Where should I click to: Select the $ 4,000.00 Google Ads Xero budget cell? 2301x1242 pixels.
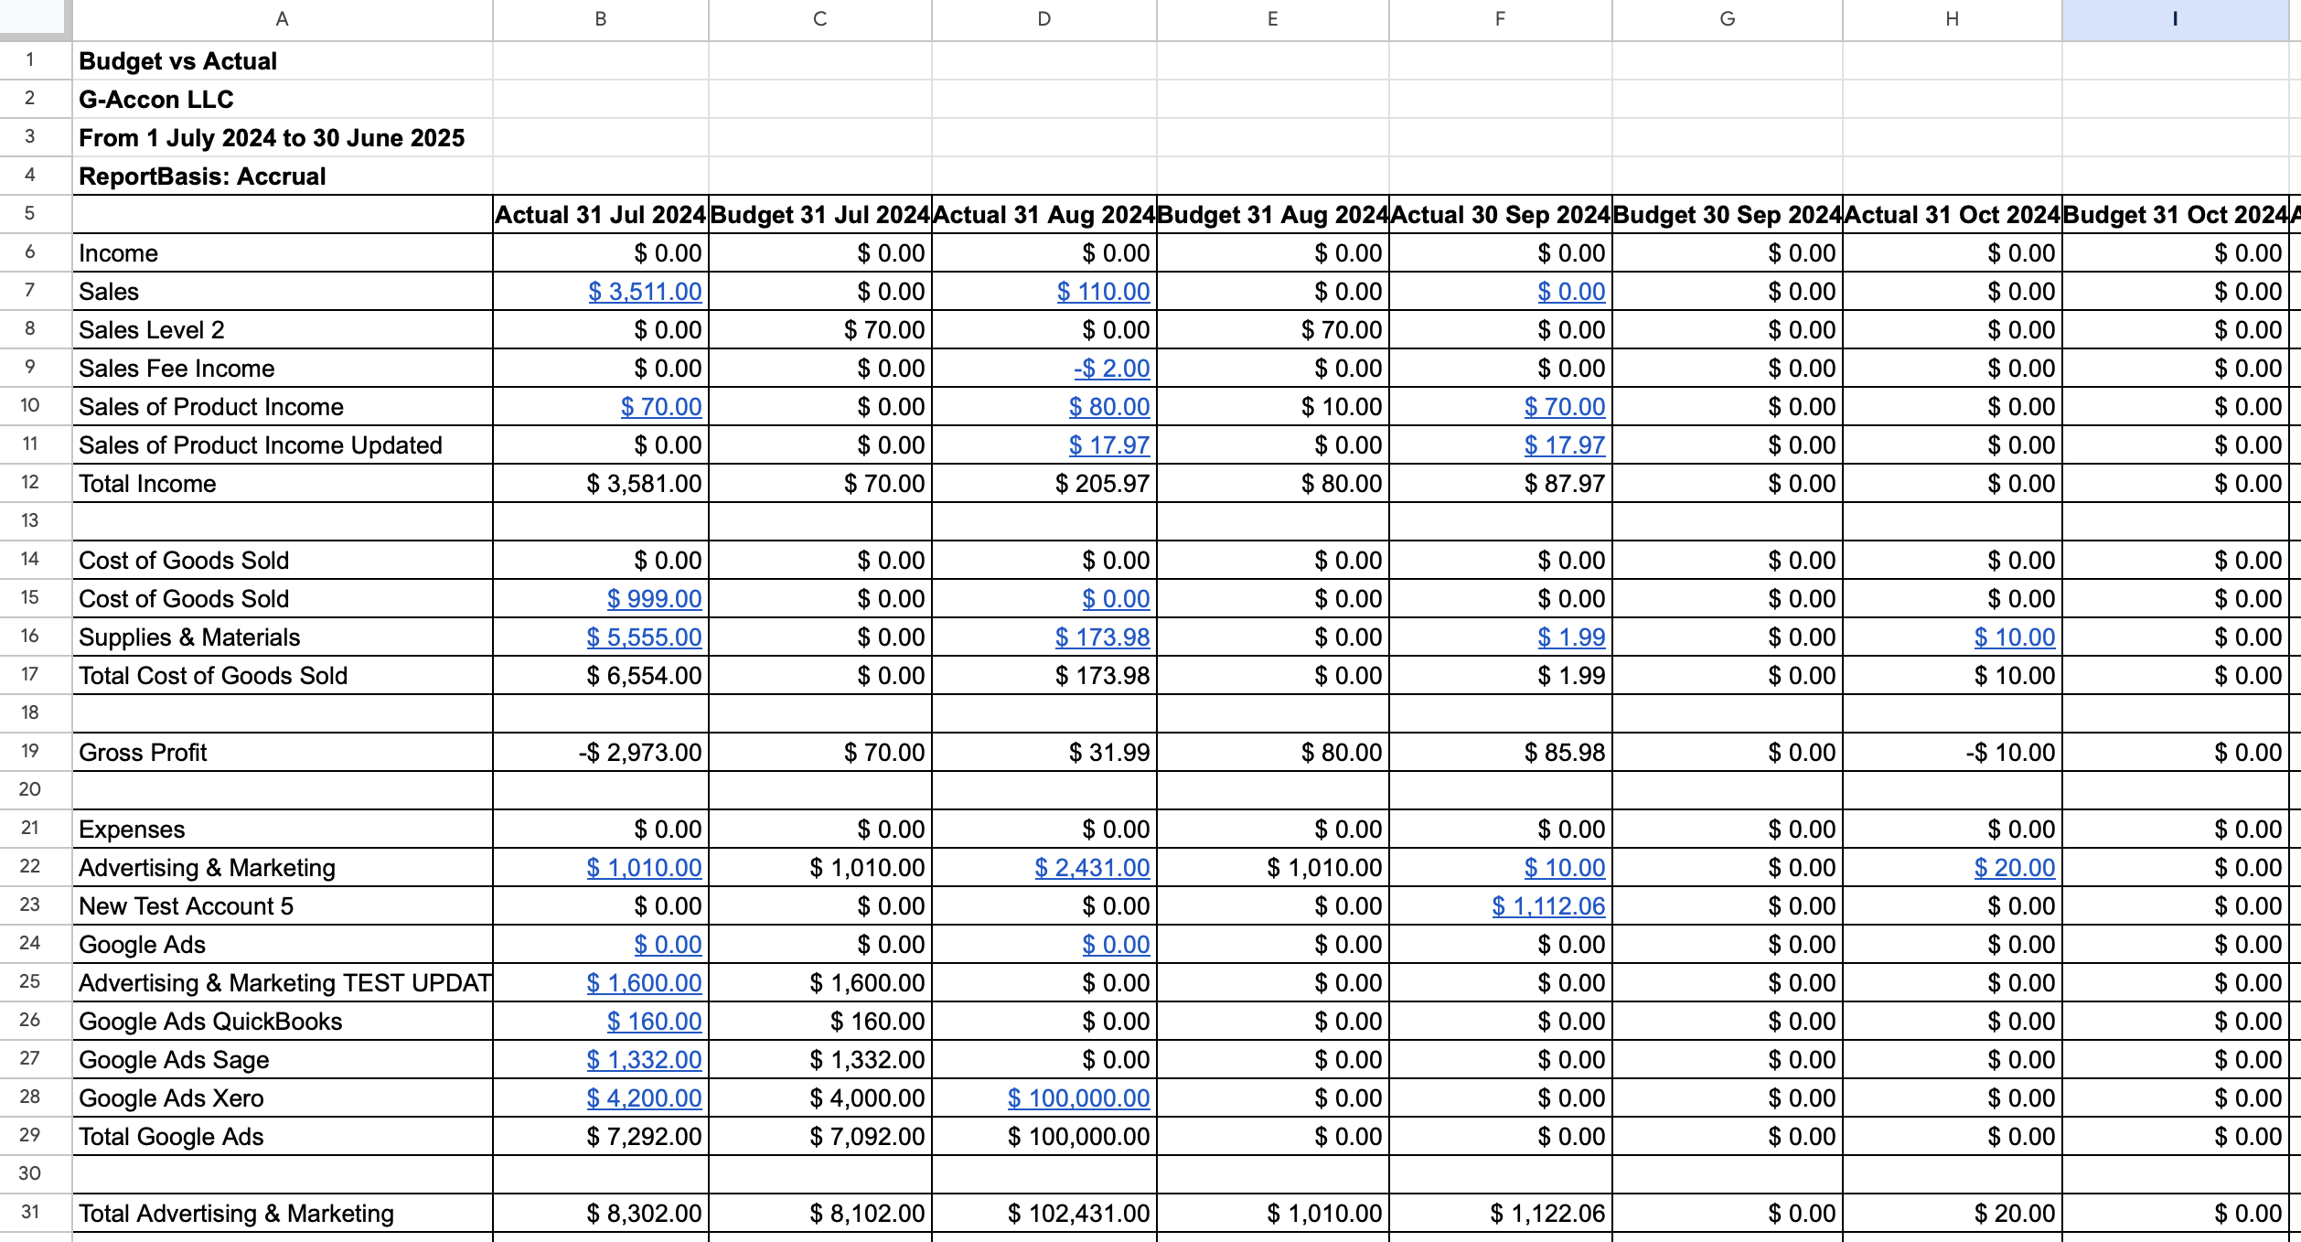point(820,1098)
